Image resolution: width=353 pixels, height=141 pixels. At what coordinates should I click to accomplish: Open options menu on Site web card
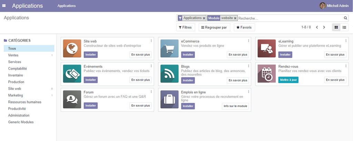coord(151,41)
